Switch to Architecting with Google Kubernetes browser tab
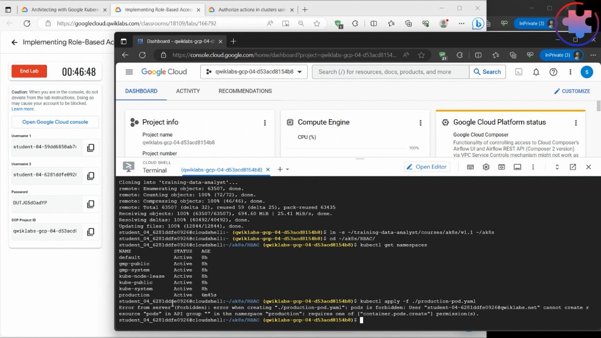The height and width of the screenshot is (338, 601). pyautogui.click(x=64, y=9)
